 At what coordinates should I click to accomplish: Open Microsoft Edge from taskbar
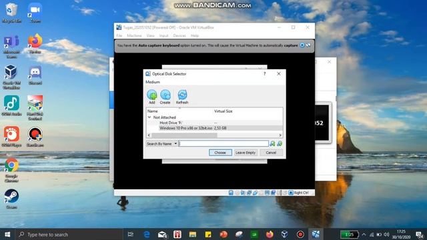147,234
